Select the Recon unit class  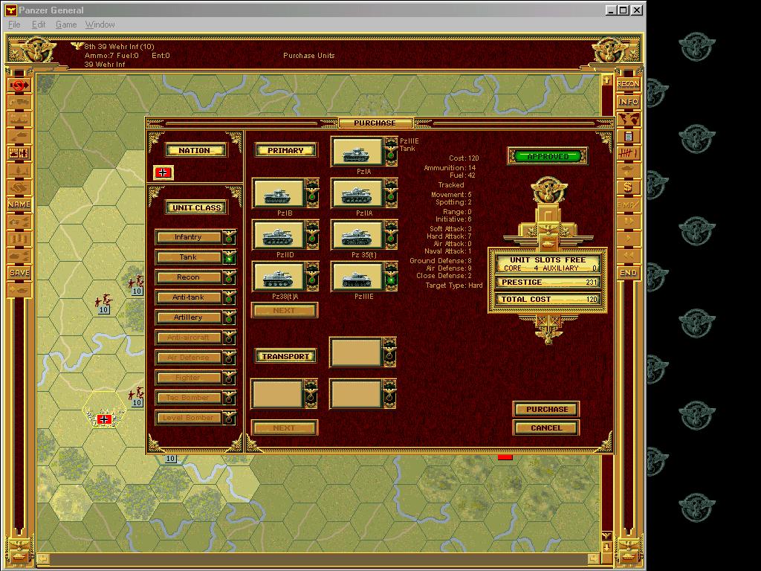click(x=195, y=277)
